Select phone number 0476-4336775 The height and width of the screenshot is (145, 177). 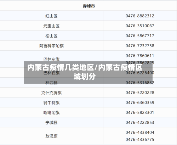click(x=140, y=139)
